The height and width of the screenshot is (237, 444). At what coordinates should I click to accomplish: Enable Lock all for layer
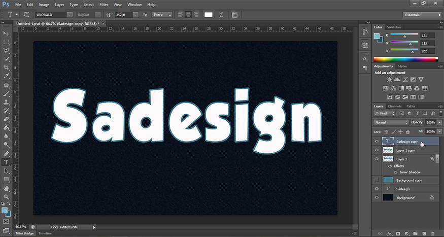pyautogui.click(x=408, y=131)
